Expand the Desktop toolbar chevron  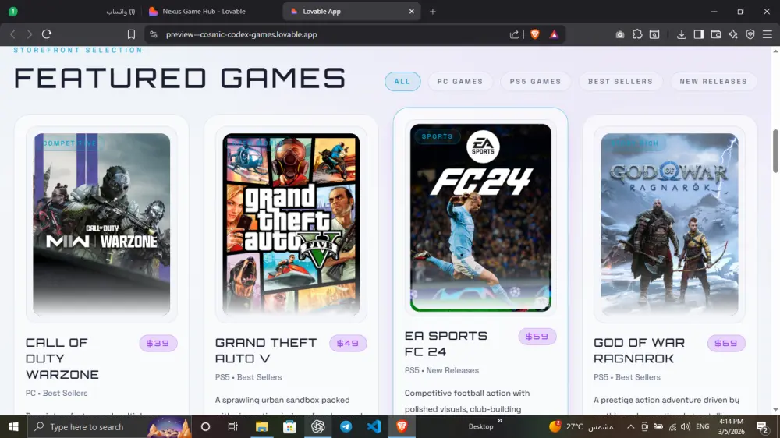coord(500,421)
